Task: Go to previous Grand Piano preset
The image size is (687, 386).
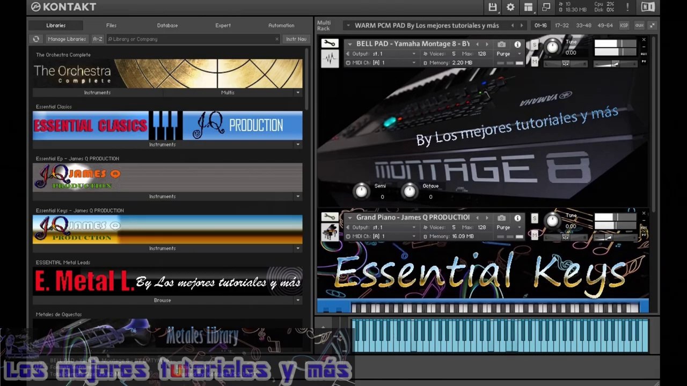Action: point(477,218)
